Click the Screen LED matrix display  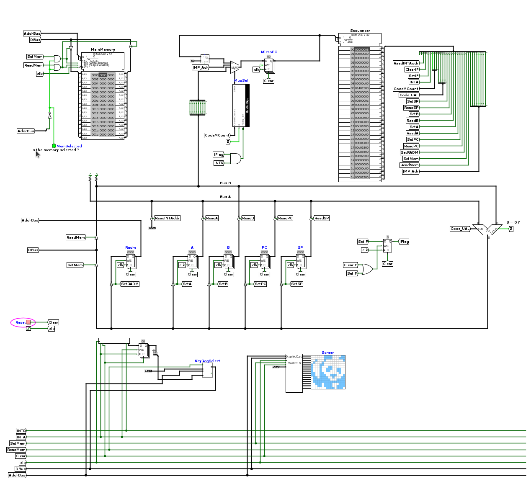click(328, 372)
